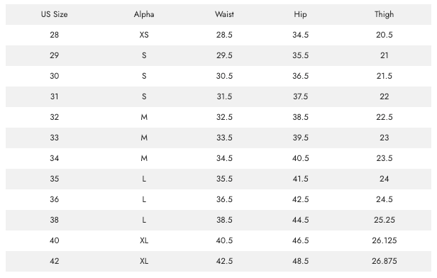Image resolution: width=437 pixels, height=278 pixels.
Task: Click waist value 29.5
Action: click(x=224, y=55)
